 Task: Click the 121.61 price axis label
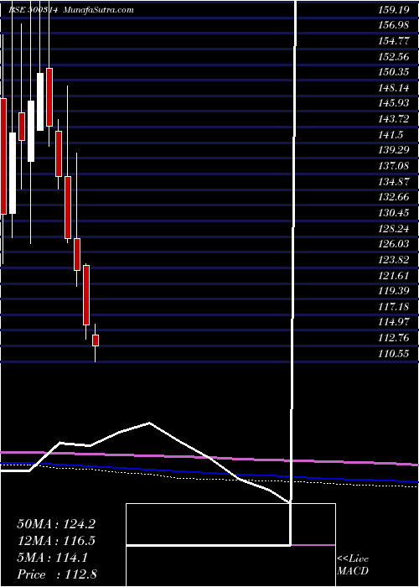395,276
